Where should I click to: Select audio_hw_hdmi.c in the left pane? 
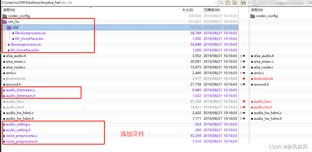click(20, 113)
